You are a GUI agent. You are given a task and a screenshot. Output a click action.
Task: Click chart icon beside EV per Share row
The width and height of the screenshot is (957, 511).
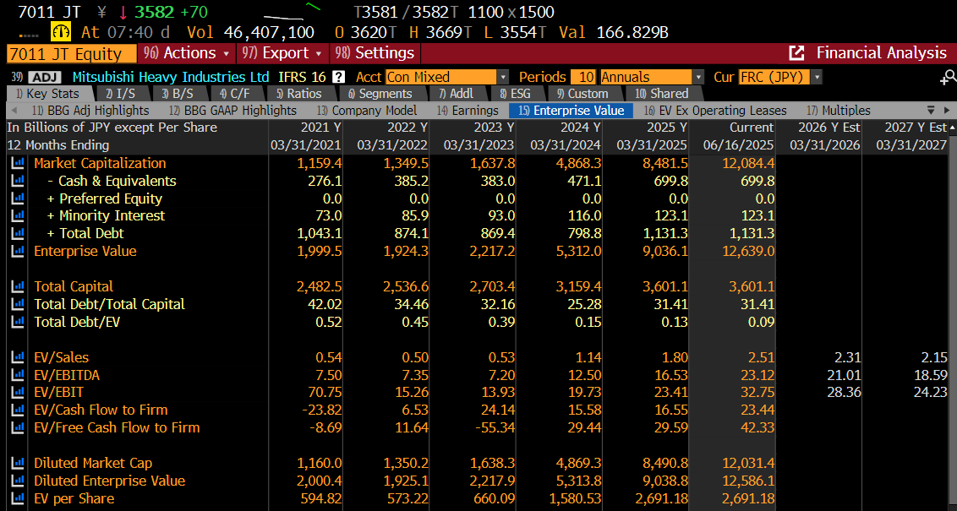(18, 499)
